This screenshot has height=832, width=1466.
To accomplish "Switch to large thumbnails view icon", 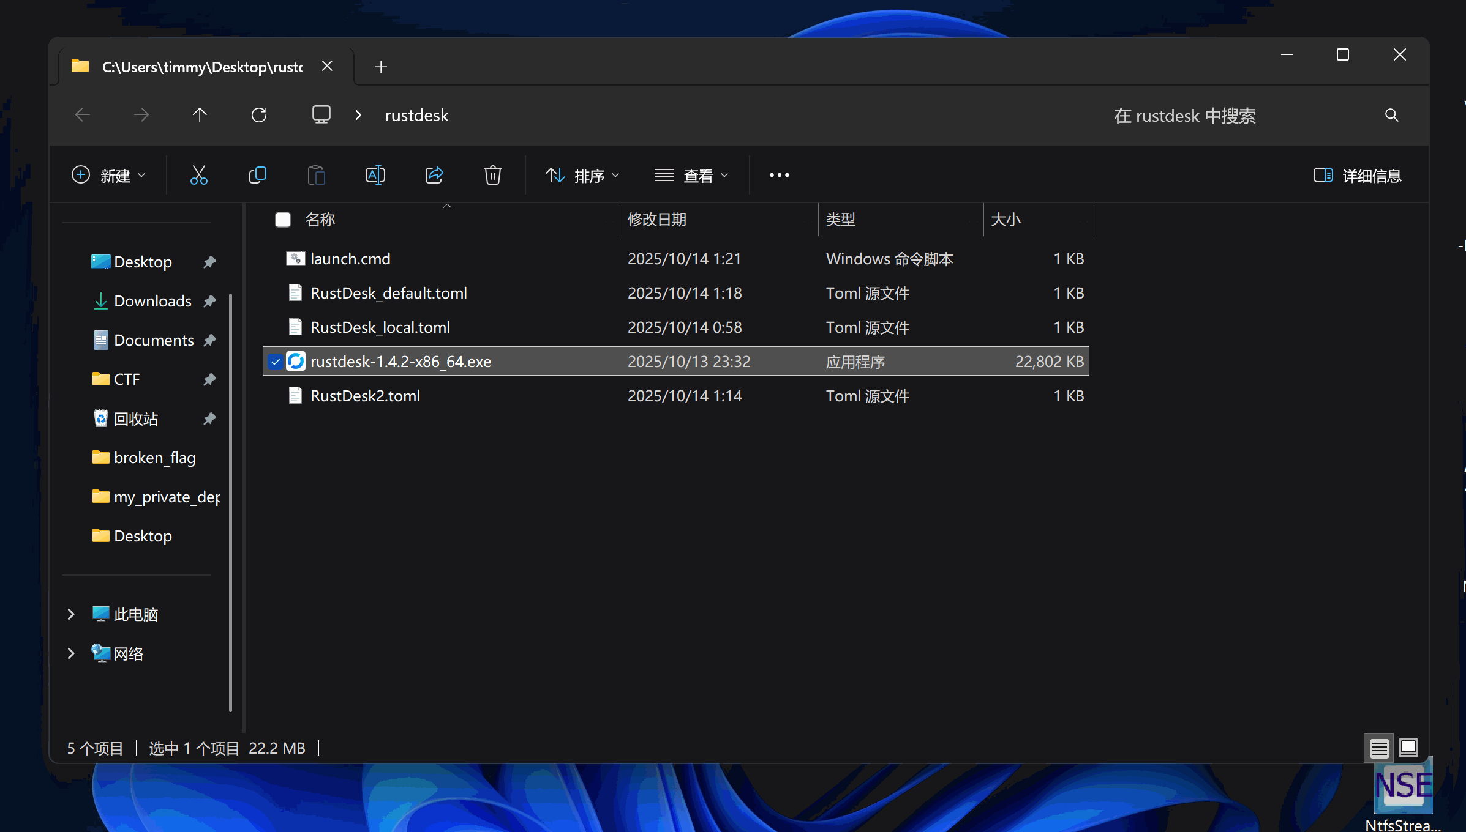I will point(1408,748).
